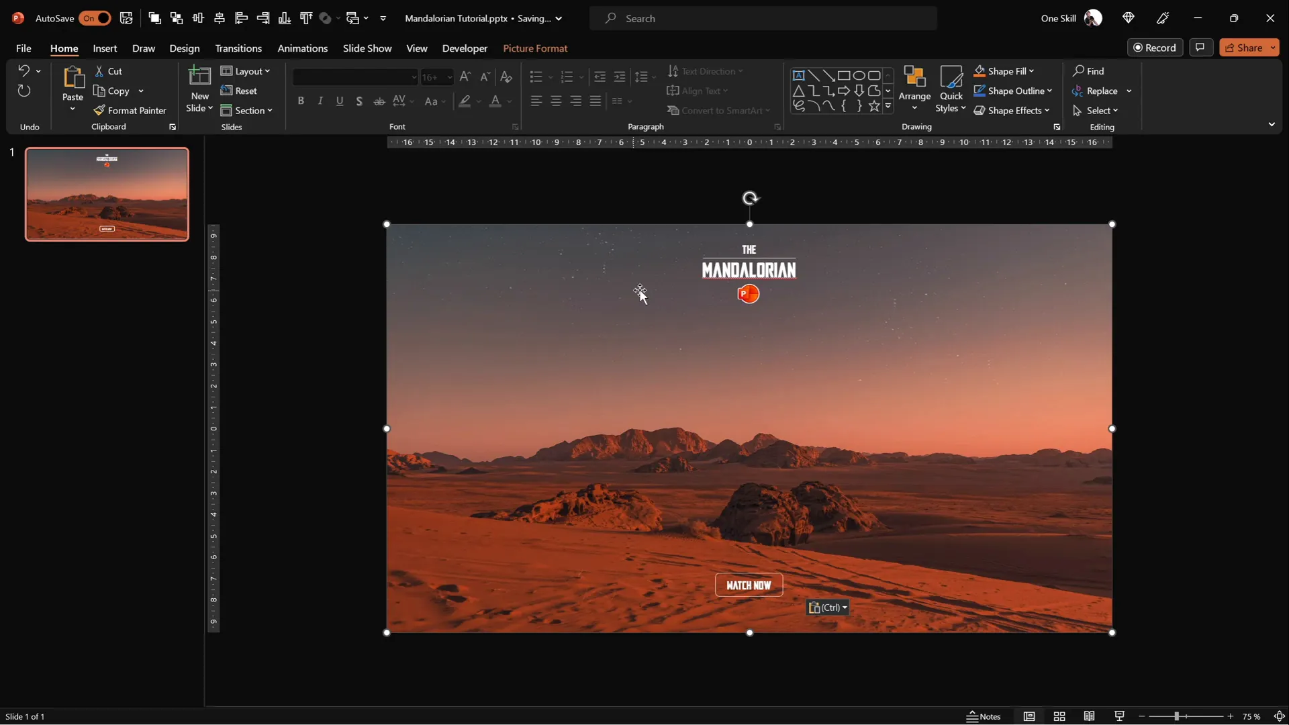Adjust the zoom slider handle
Screen dimensions: 1289x725
(1176, 717)
